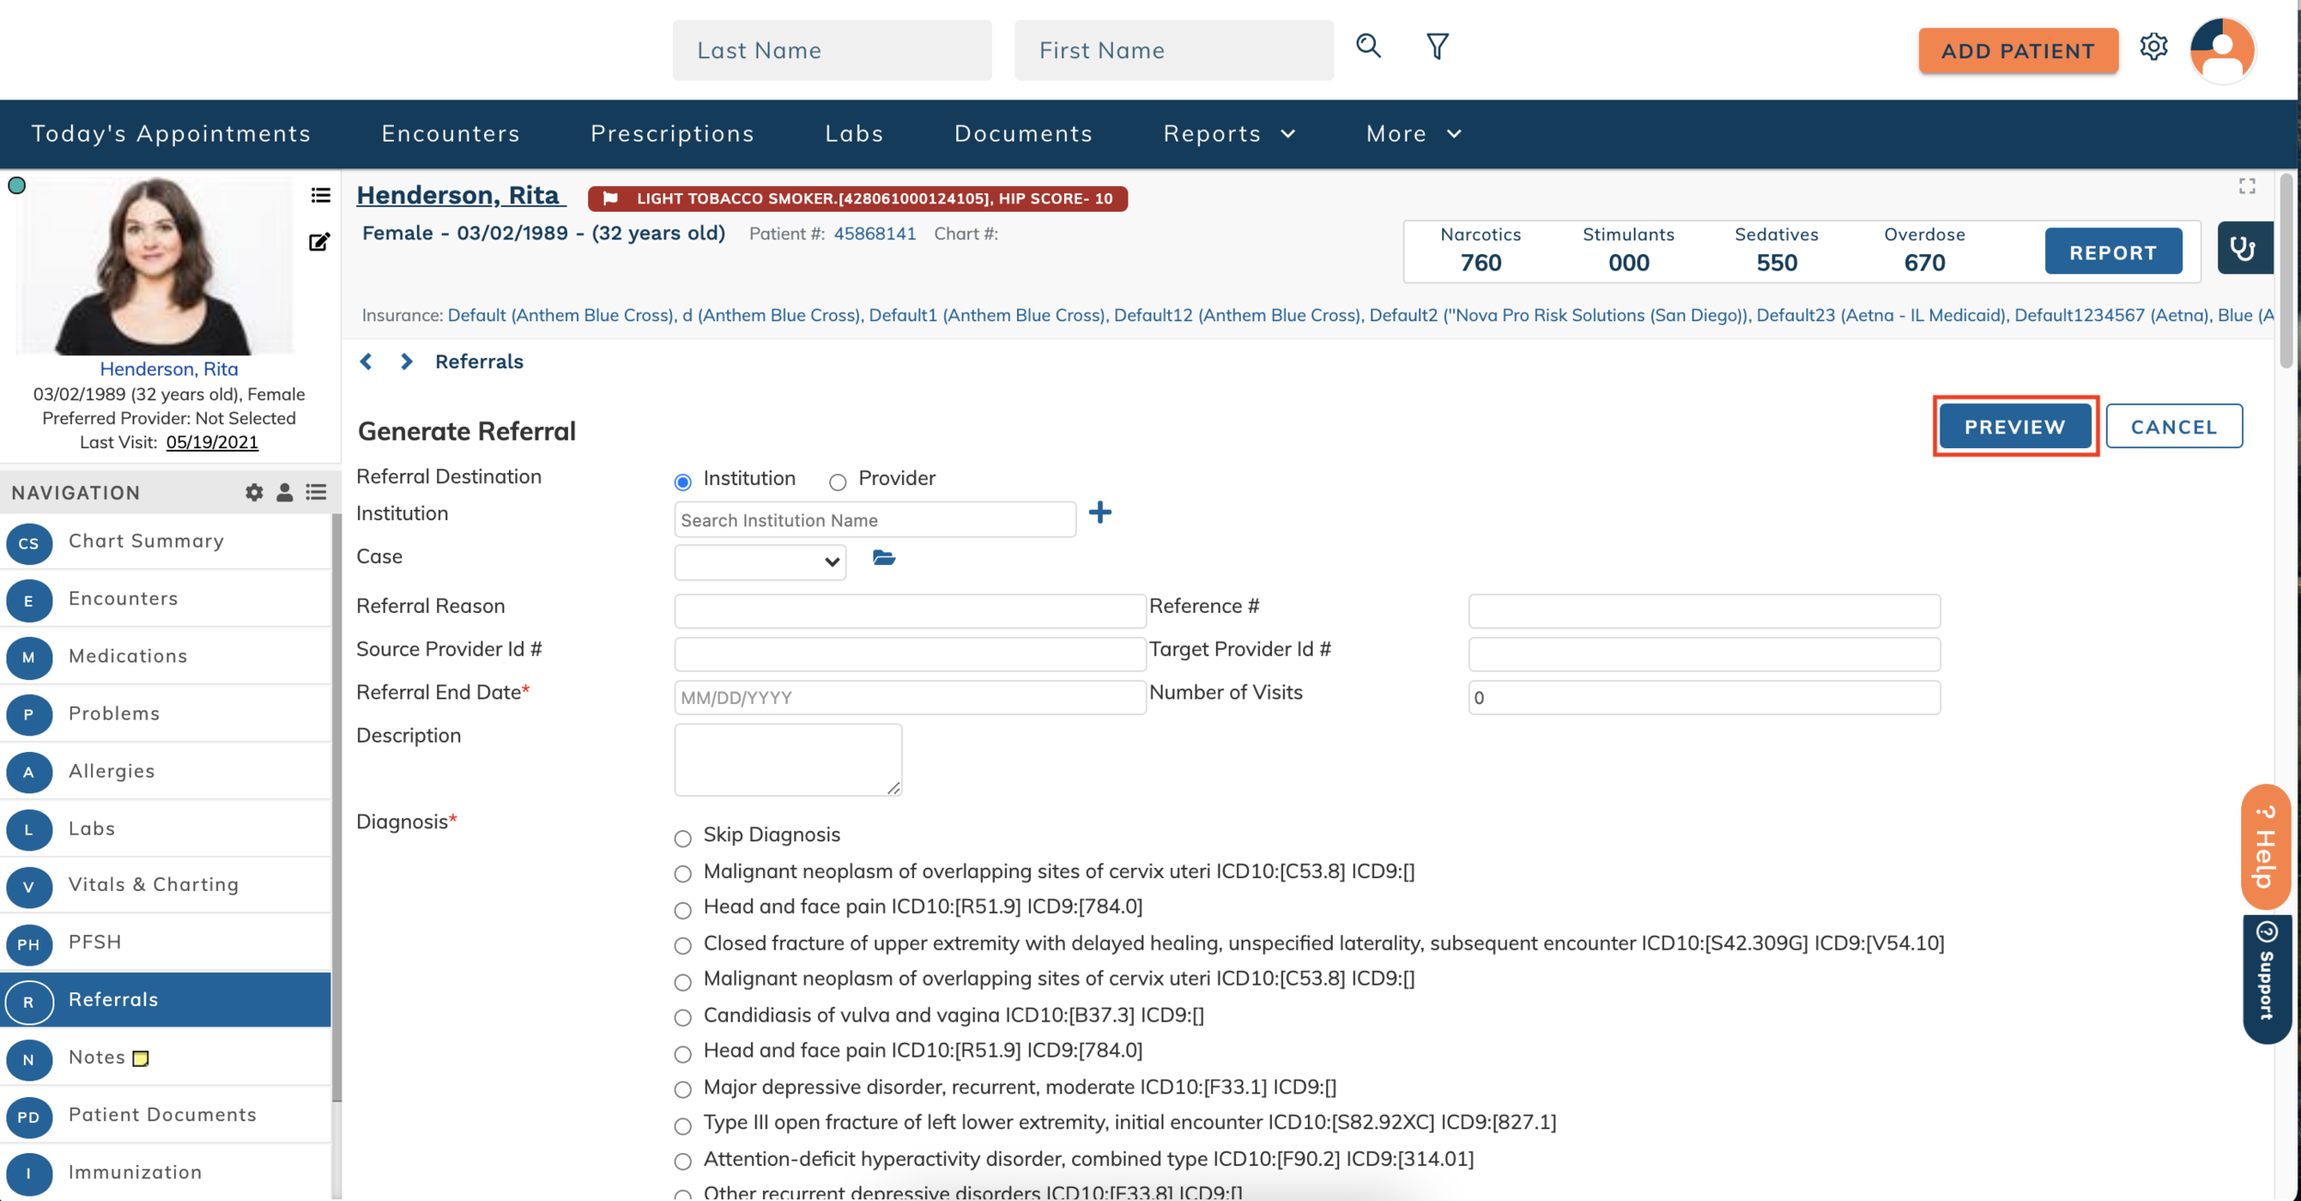The width and height of the screenshot is (2301, 1201).
Task: Click the PREVIEW button
Action: click(x=2014, y=427)
